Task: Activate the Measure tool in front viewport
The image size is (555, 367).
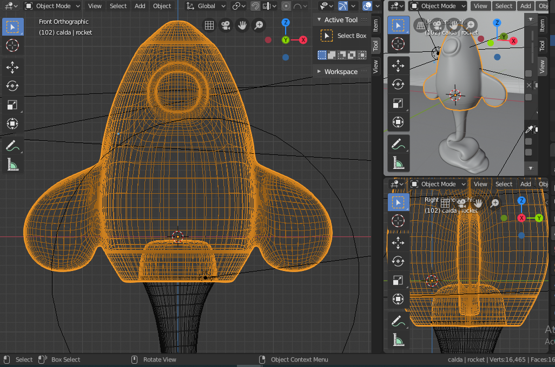Action: 12,164
